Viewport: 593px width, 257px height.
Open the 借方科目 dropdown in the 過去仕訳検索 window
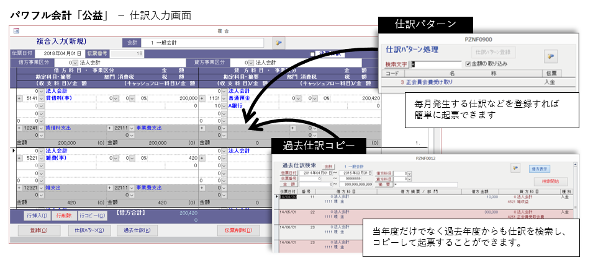pos(409,173)
